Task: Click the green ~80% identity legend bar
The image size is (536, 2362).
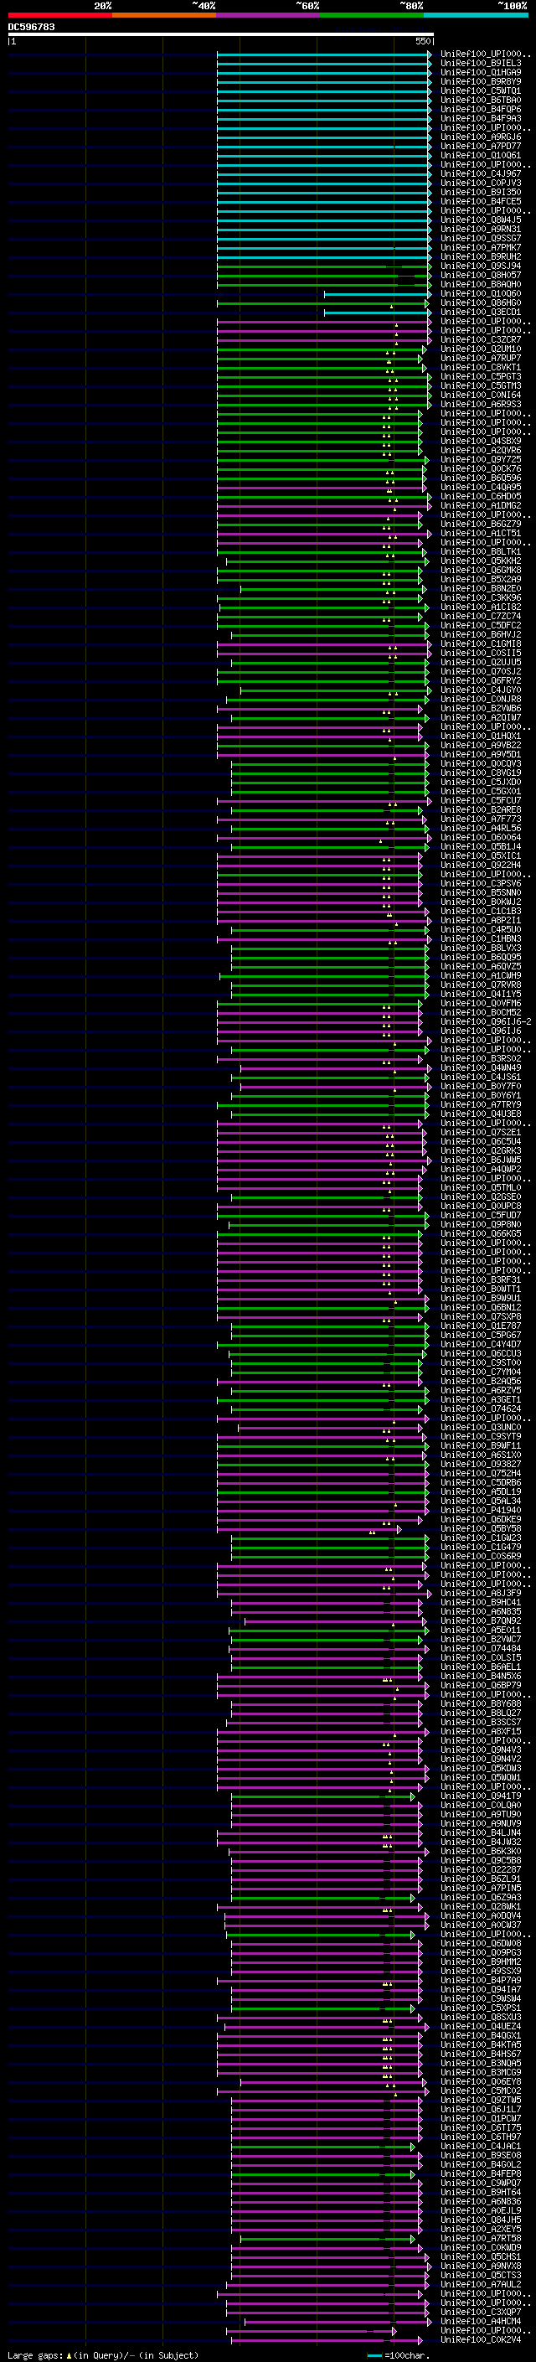Action: click(x=372, y=15)
